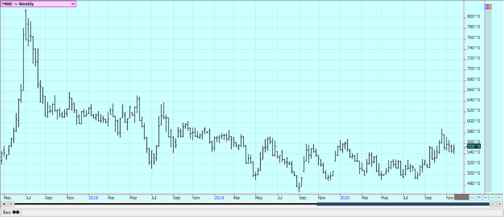This screenshot has width=504, height=217.
Task: Click the black section of the horizontal scrollbar
Action: (166, 204)
